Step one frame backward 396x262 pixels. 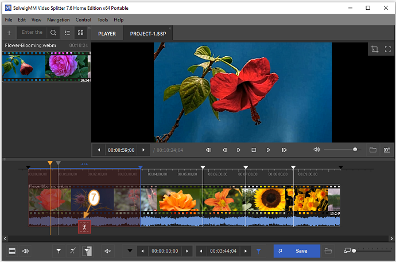225,150
